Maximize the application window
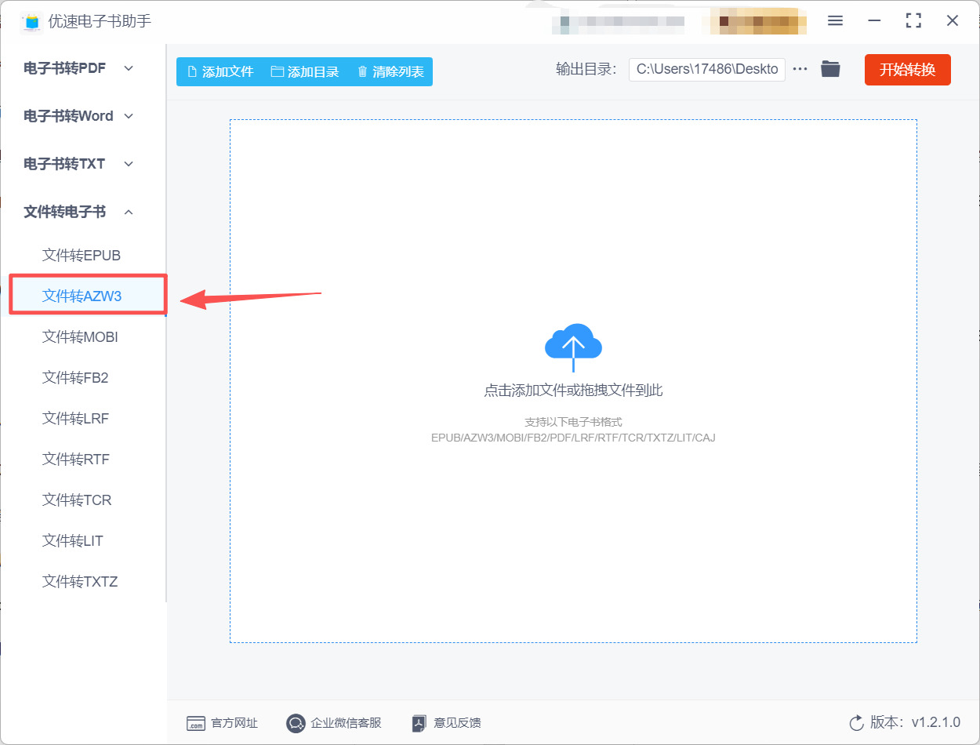 [x=913, y=21]
